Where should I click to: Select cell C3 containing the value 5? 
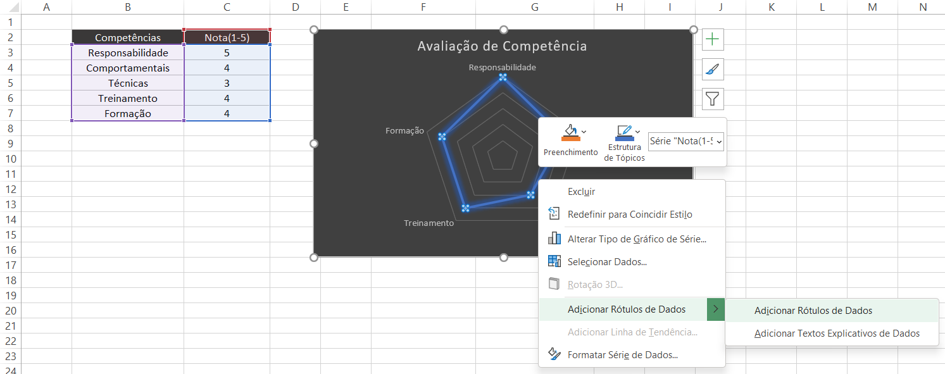tap(227, 53)
